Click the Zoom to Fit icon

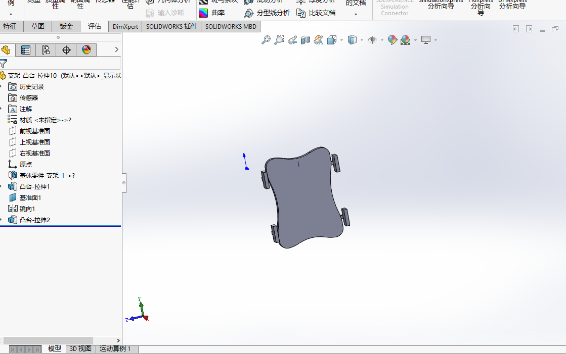[x=266, y=40]
